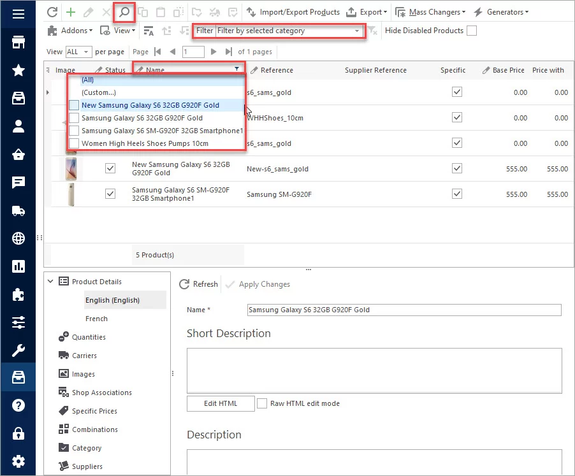Go to the previous page of products
Viewport: 575px width, 476px height.
(173, 52)
